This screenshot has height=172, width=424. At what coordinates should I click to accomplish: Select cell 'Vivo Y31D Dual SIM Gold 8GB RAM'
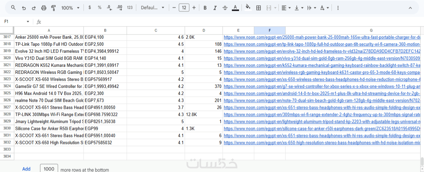[49, 58]
